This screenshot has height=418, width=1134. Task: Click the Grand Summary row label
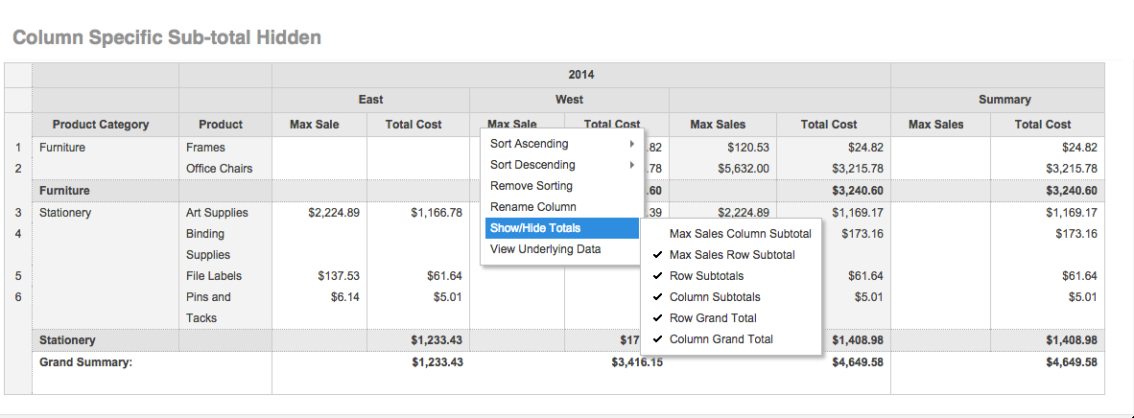[85, 362]
